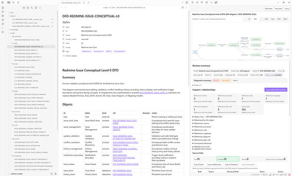The width and height of the screenshot is (292, 176).
Task: Create a new note with the pencil icon
Action: pos(24,8)
